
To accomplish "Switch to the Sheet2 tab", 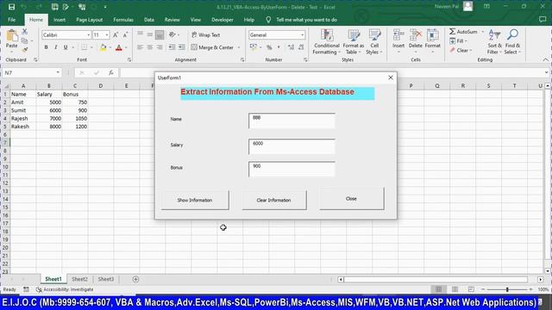I will 79,279.
